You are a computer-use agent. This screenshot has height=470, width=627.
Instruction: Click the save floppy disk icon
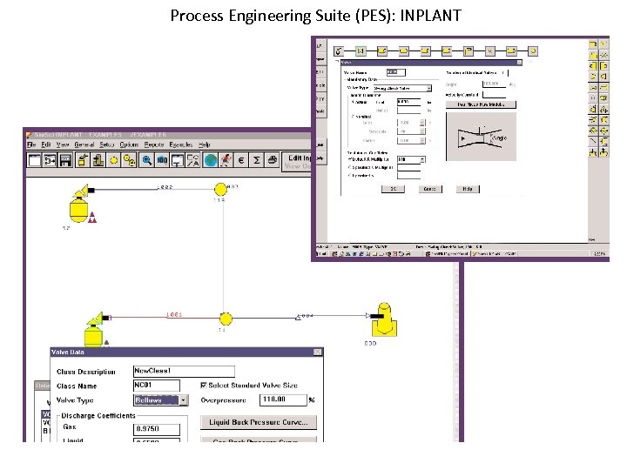pos(65,160)
